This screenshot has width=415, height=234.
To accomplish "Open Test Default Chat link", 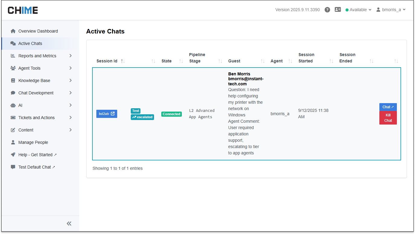I will pyautogui.click(x=37, y=167).
